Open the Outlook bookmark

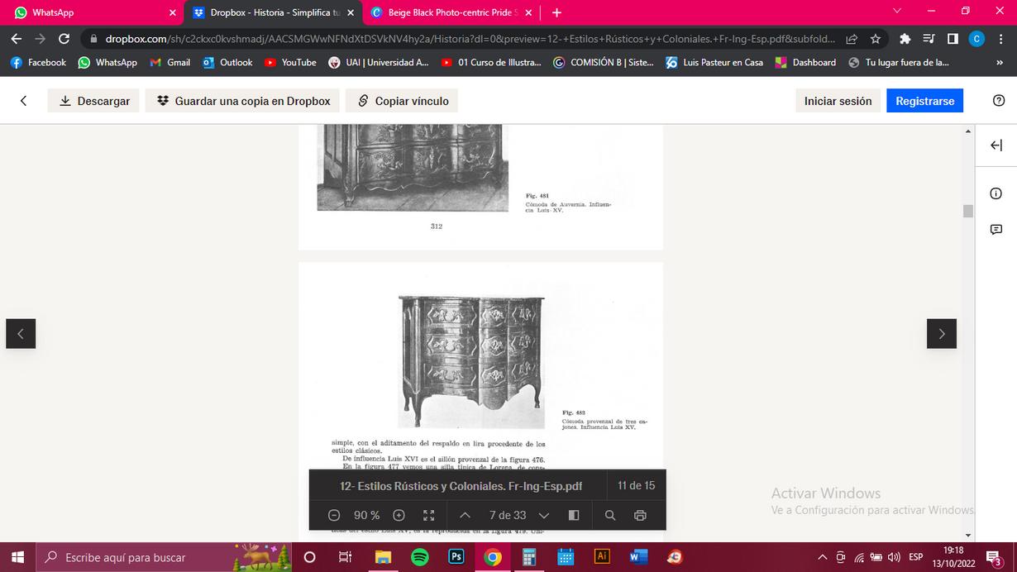tap(227, 62)
